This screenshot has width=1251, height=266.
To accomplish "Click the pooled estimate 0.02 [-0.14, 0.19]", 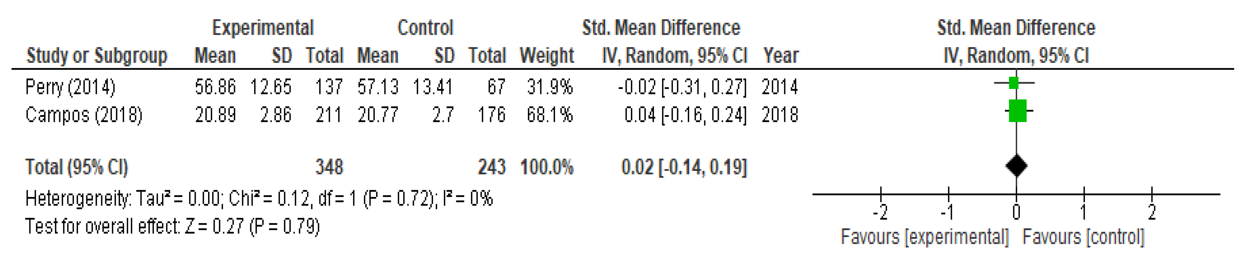I will (684, 167).
